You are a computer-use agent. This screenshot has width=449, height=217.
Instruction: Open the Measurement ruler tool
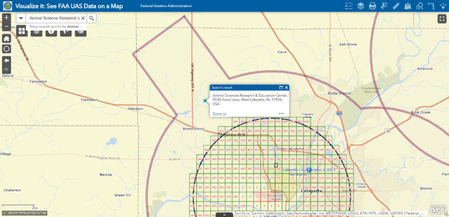click(396, 6)
